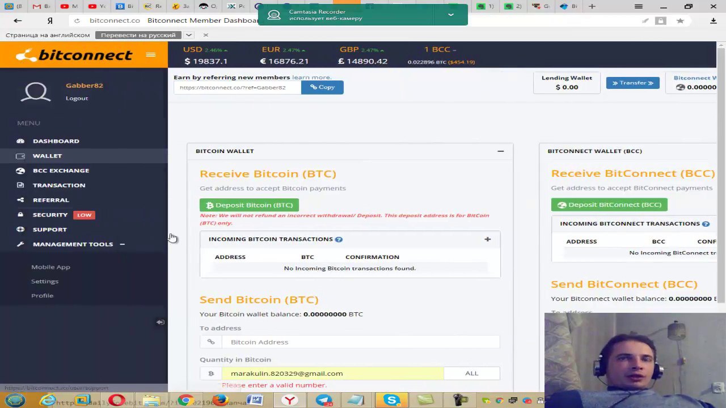Image resolution: width=726 pixels, height=408 pixels.
Task: Open the browser downloads arrow icon
Action: pos(714,21)
